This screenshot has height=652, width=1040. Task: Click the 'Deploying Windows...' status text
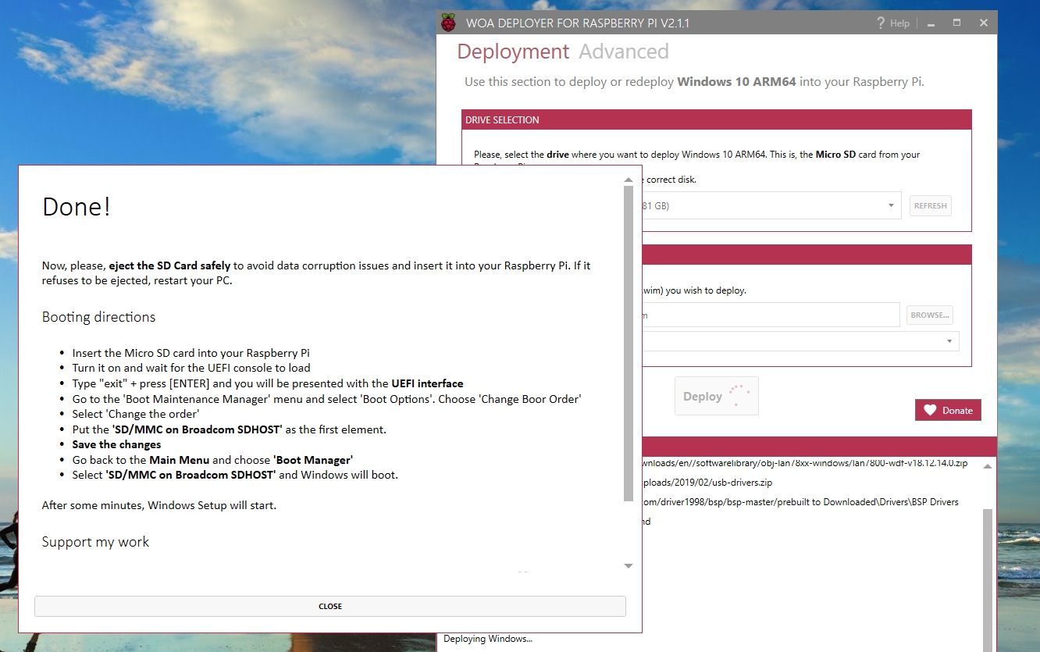488,639
